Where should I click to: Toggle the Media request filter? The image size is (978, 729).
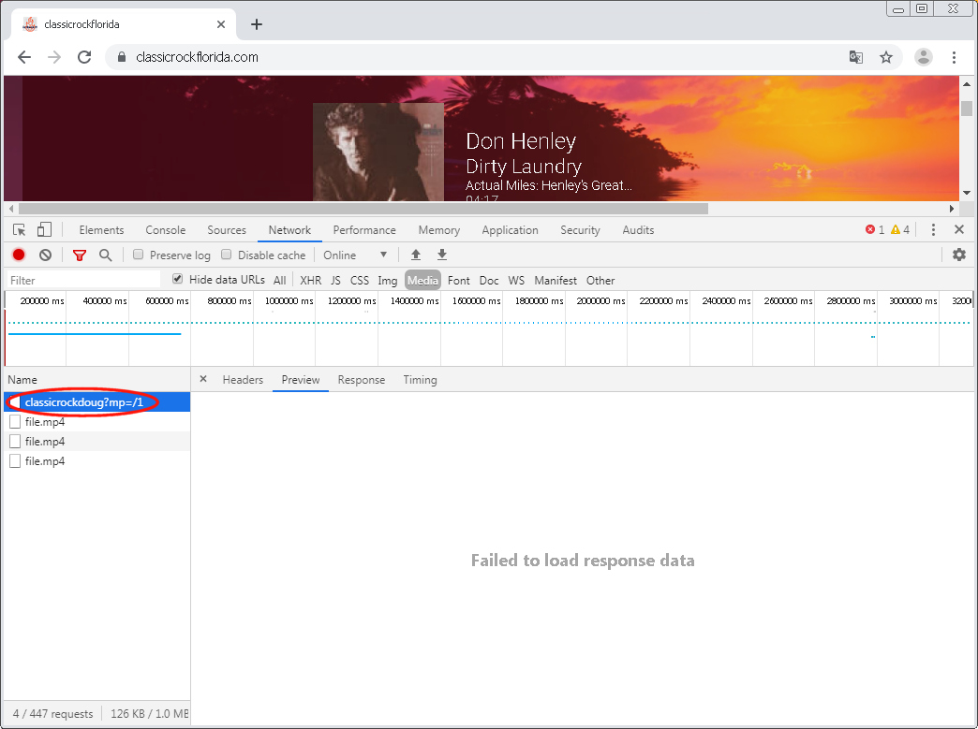[x=422, y=281]
